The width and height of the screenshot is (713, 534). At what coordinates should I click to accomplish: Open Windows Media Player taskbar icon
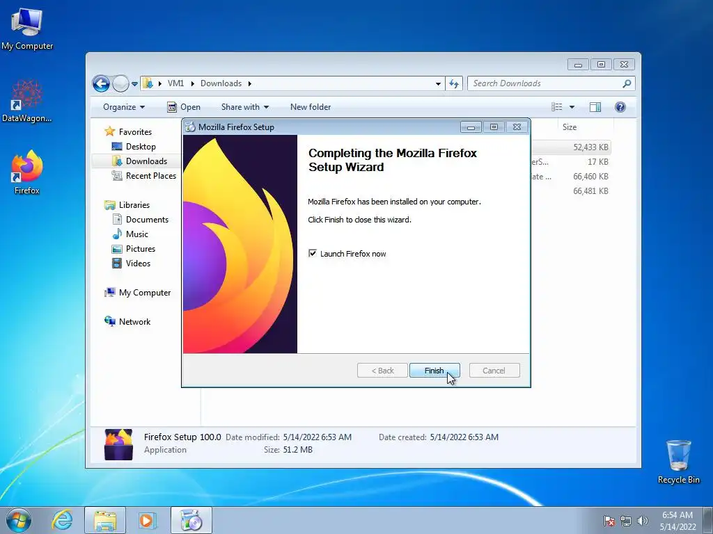click(x=147, y=520)
